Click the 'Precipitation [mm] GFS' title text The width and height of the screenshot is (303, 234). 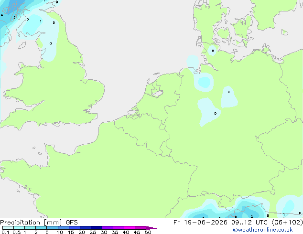click(39, 223)
